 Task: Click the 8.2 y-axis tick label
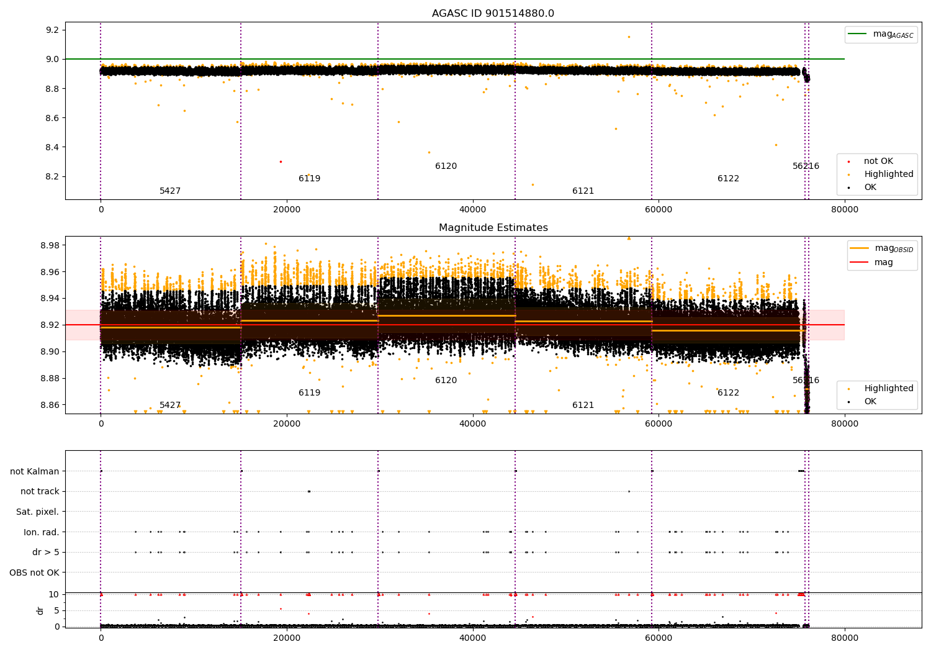53,176
